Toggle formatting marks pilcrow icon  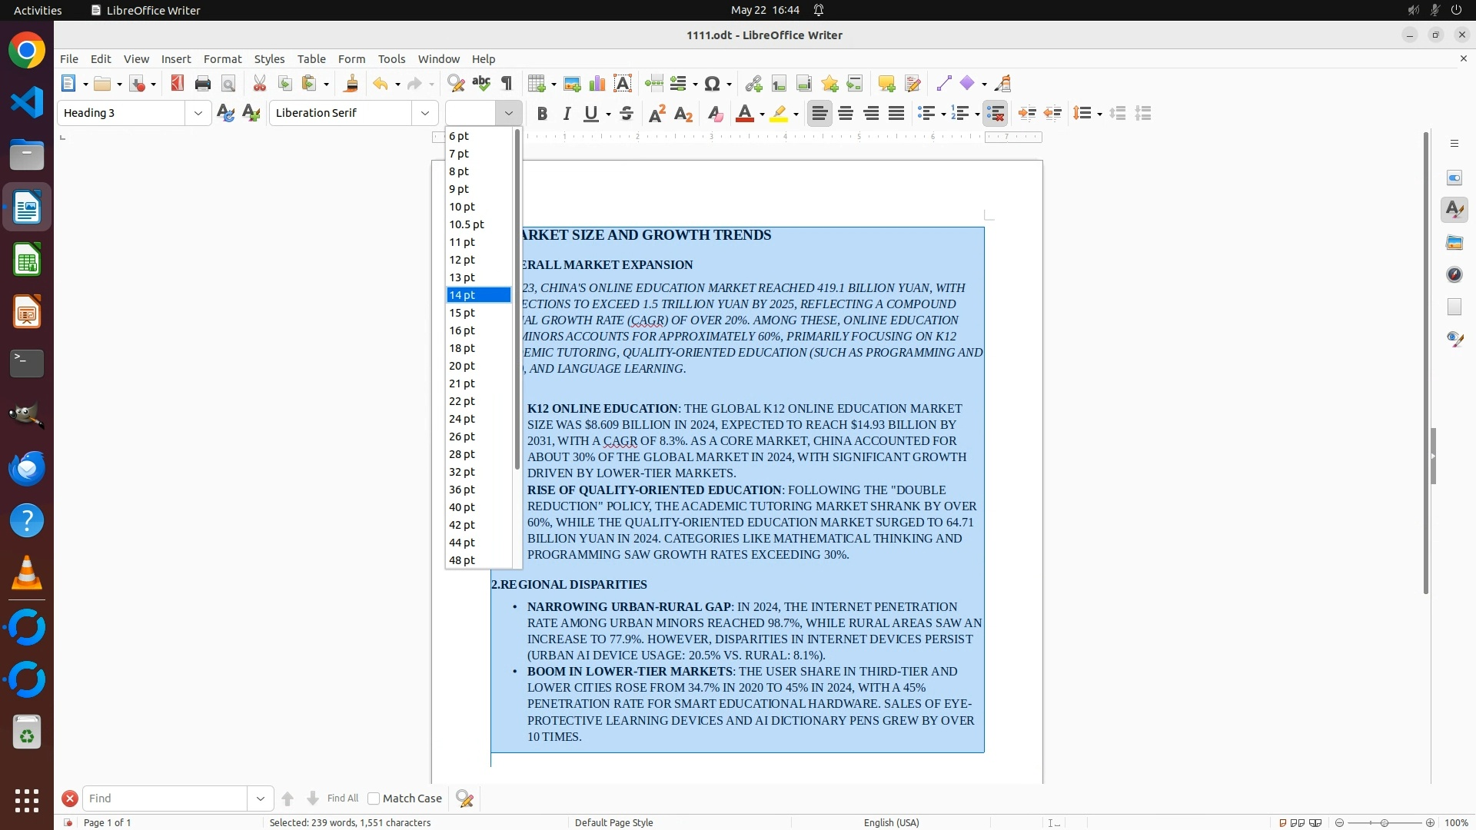pos(507,84)
